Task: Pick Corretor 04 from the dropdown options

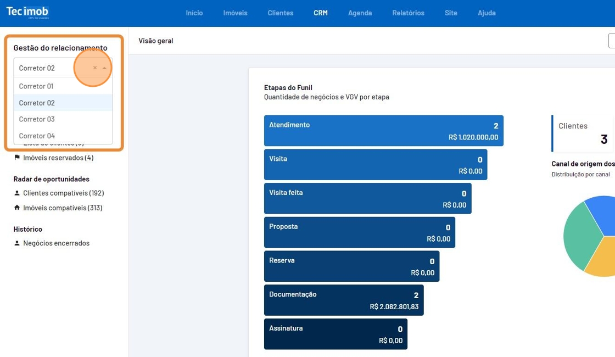Action: click(37, 136)
